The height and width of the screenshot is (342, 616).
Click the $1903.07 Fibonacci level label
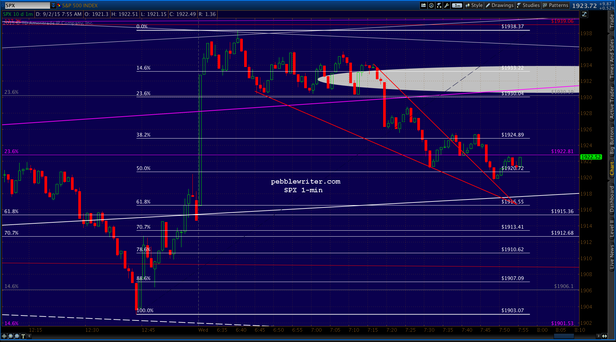point(513,311)
